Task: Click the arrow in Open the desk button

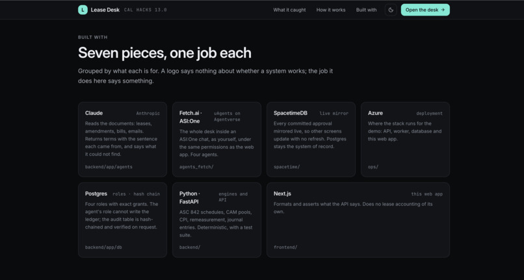Action: point(443,10)
